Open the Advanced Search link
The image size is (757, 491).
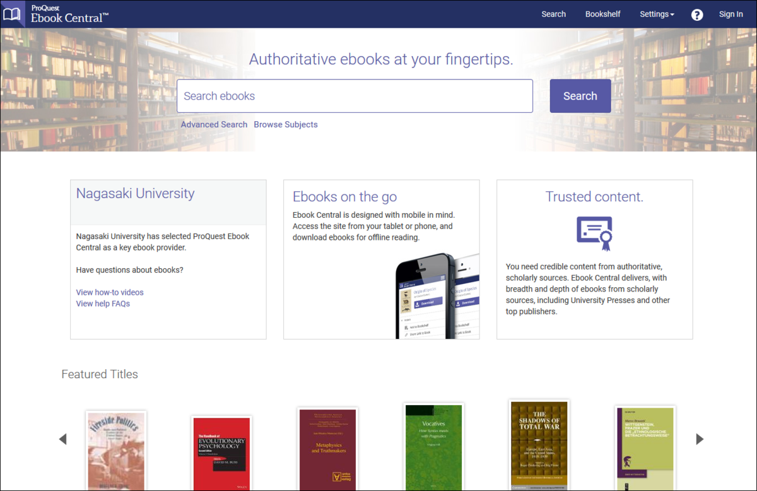point(214,124)
